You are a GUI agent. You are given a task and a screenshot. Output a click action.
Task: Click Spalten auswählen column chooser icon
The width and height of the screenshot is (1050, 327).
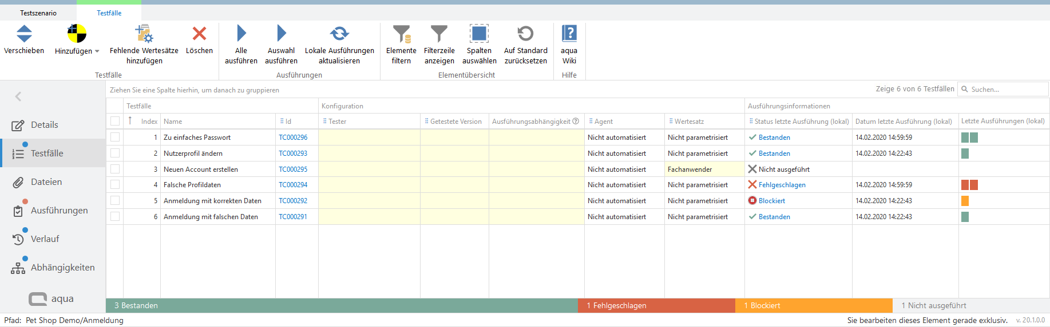[x=479, y=34]
